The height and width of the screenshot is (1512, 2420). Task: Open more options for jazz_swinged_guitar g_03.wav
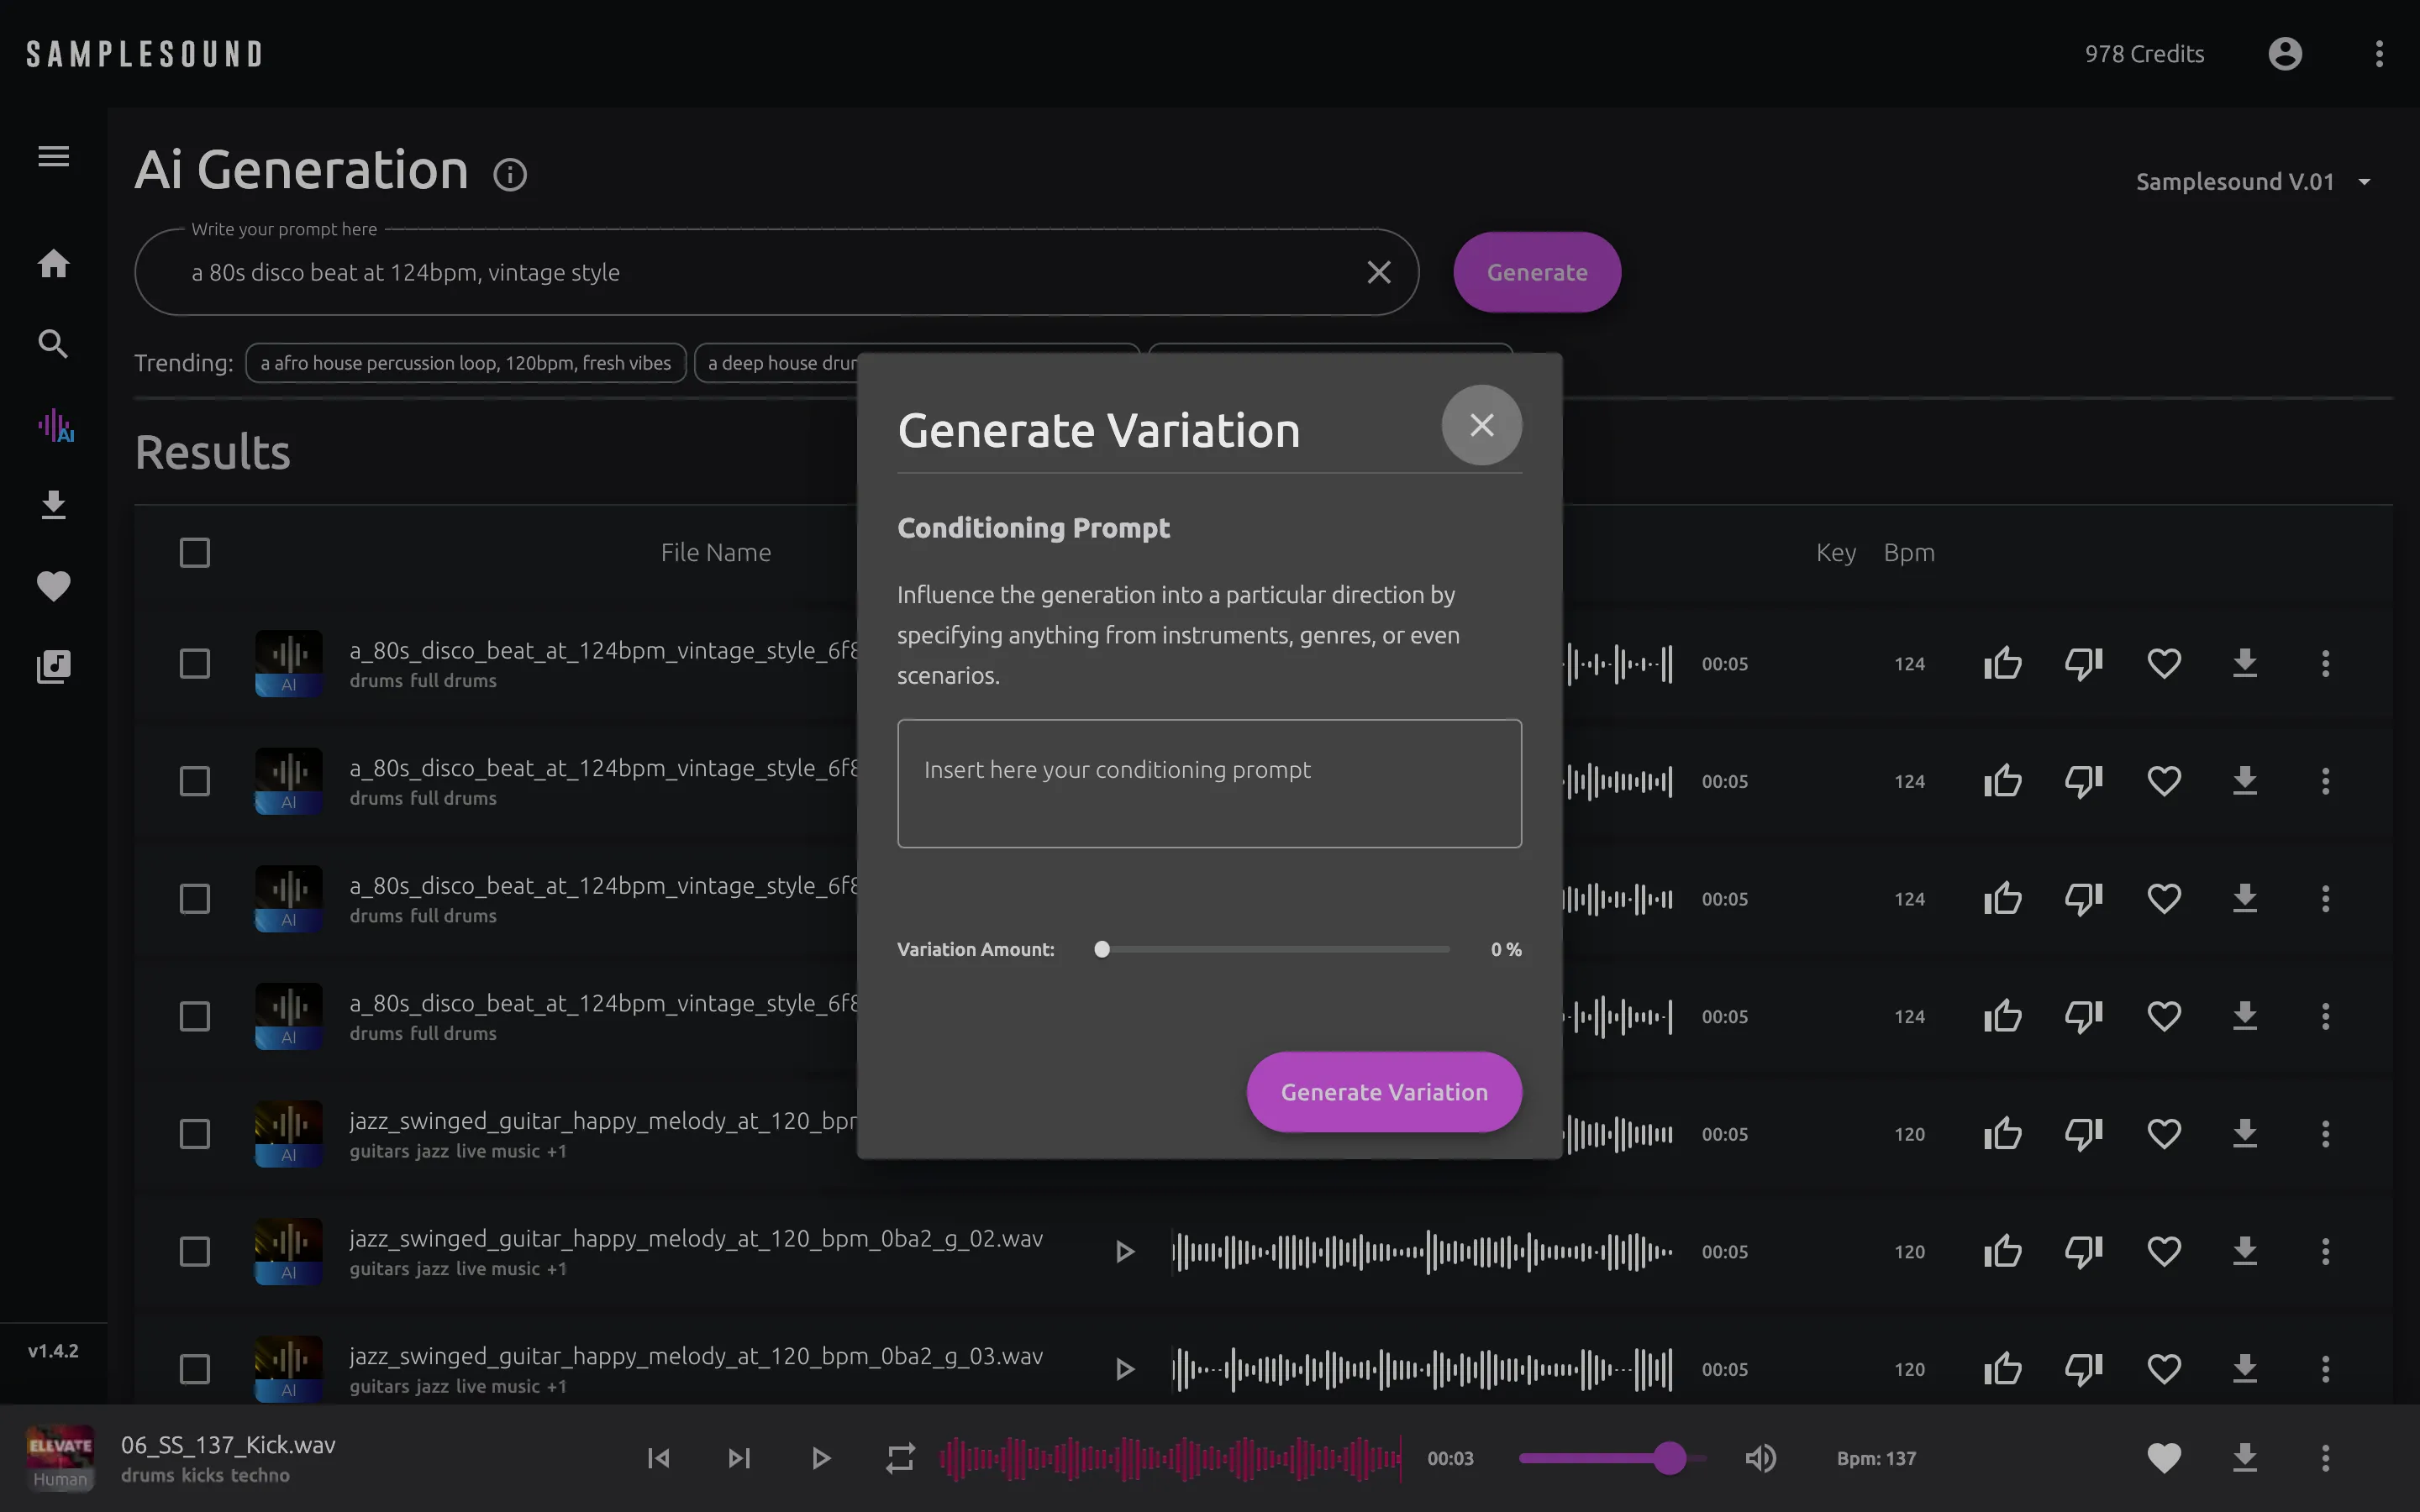click(2325, 1369)
